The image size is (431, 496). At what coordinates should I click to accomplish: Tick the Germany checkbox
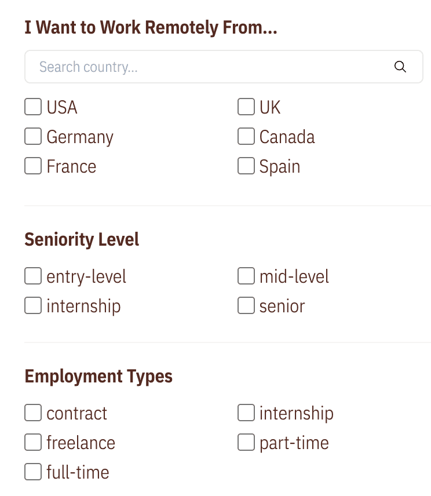click(33, 137)
